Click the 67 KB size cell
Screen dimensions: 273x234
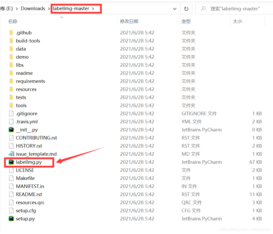(x=256, y=162)
